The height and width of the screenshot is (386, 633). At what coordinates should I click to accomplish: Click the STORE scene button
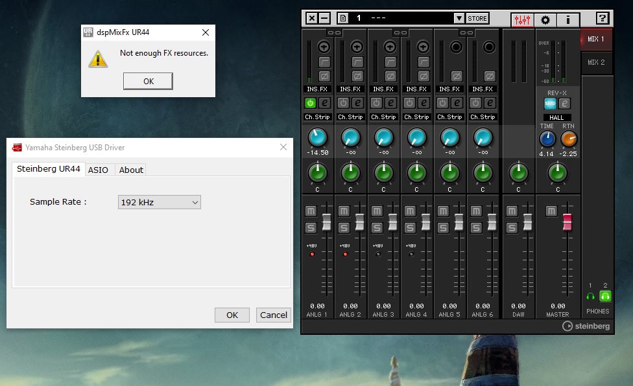(x=477, y=18)
